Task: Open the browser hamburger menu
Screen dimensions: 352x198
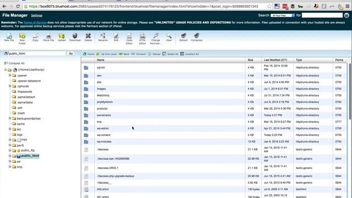Action: [x=347, y=6]
